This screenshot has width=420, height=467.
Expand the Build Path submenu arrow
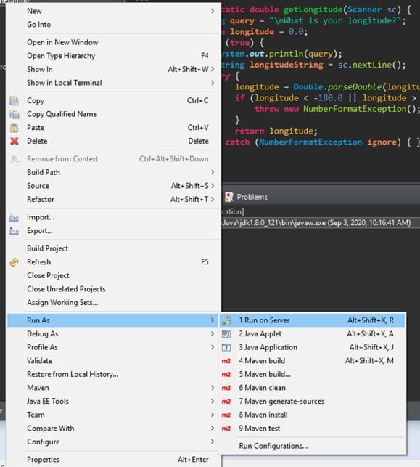pyautogui.click(x=213, y=172)
